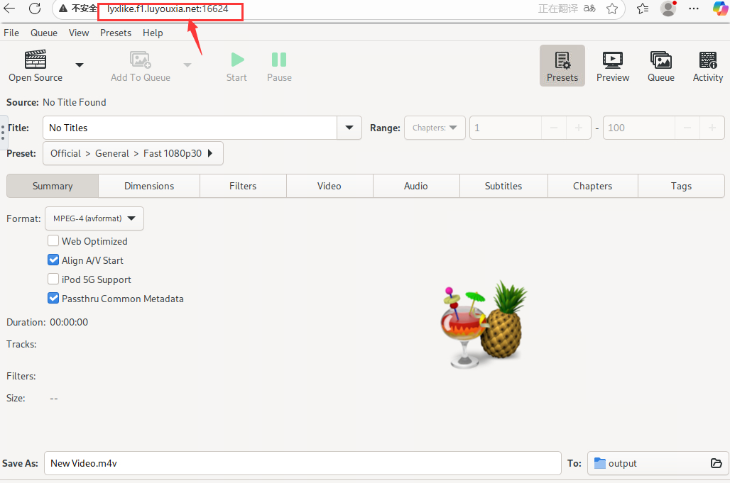Expand the Title dropdown arrow

[x=349, y=128]
